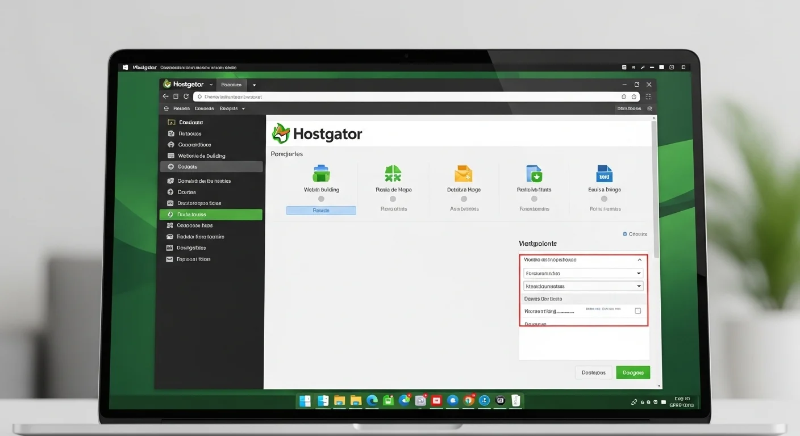
Task: Switch to the second browser tab
Action: tap(231, 85)
